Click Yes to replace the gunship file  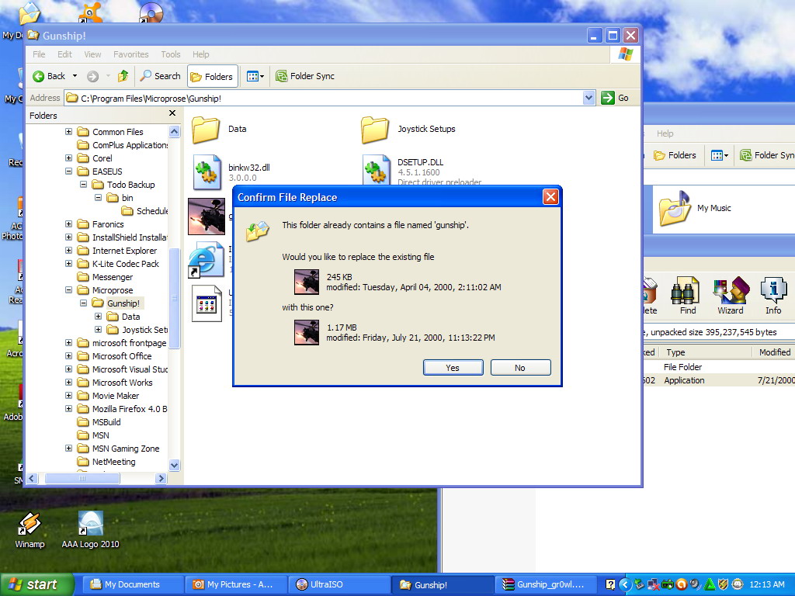tap(453, 368)
